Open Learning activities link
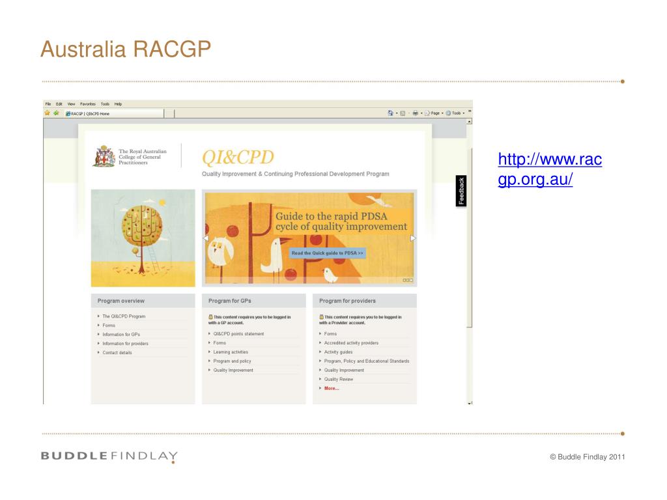The height and width of the screenshot is (500, 667). (x=231, y=352)
